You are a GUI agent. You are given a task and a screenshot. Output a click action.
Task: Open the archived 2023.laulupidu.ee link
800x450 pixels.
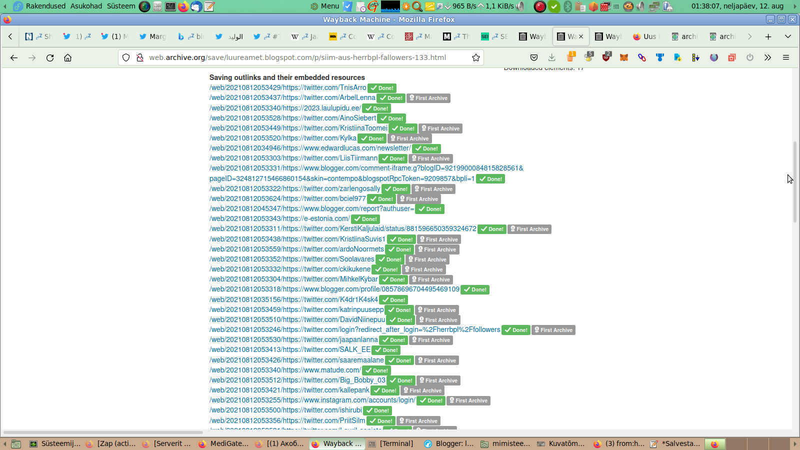pyautogui.click(x=285, y=108)
